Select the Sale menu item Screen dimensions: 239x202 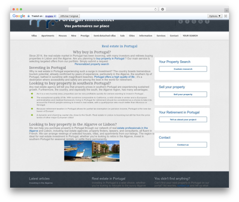point(122,36)
